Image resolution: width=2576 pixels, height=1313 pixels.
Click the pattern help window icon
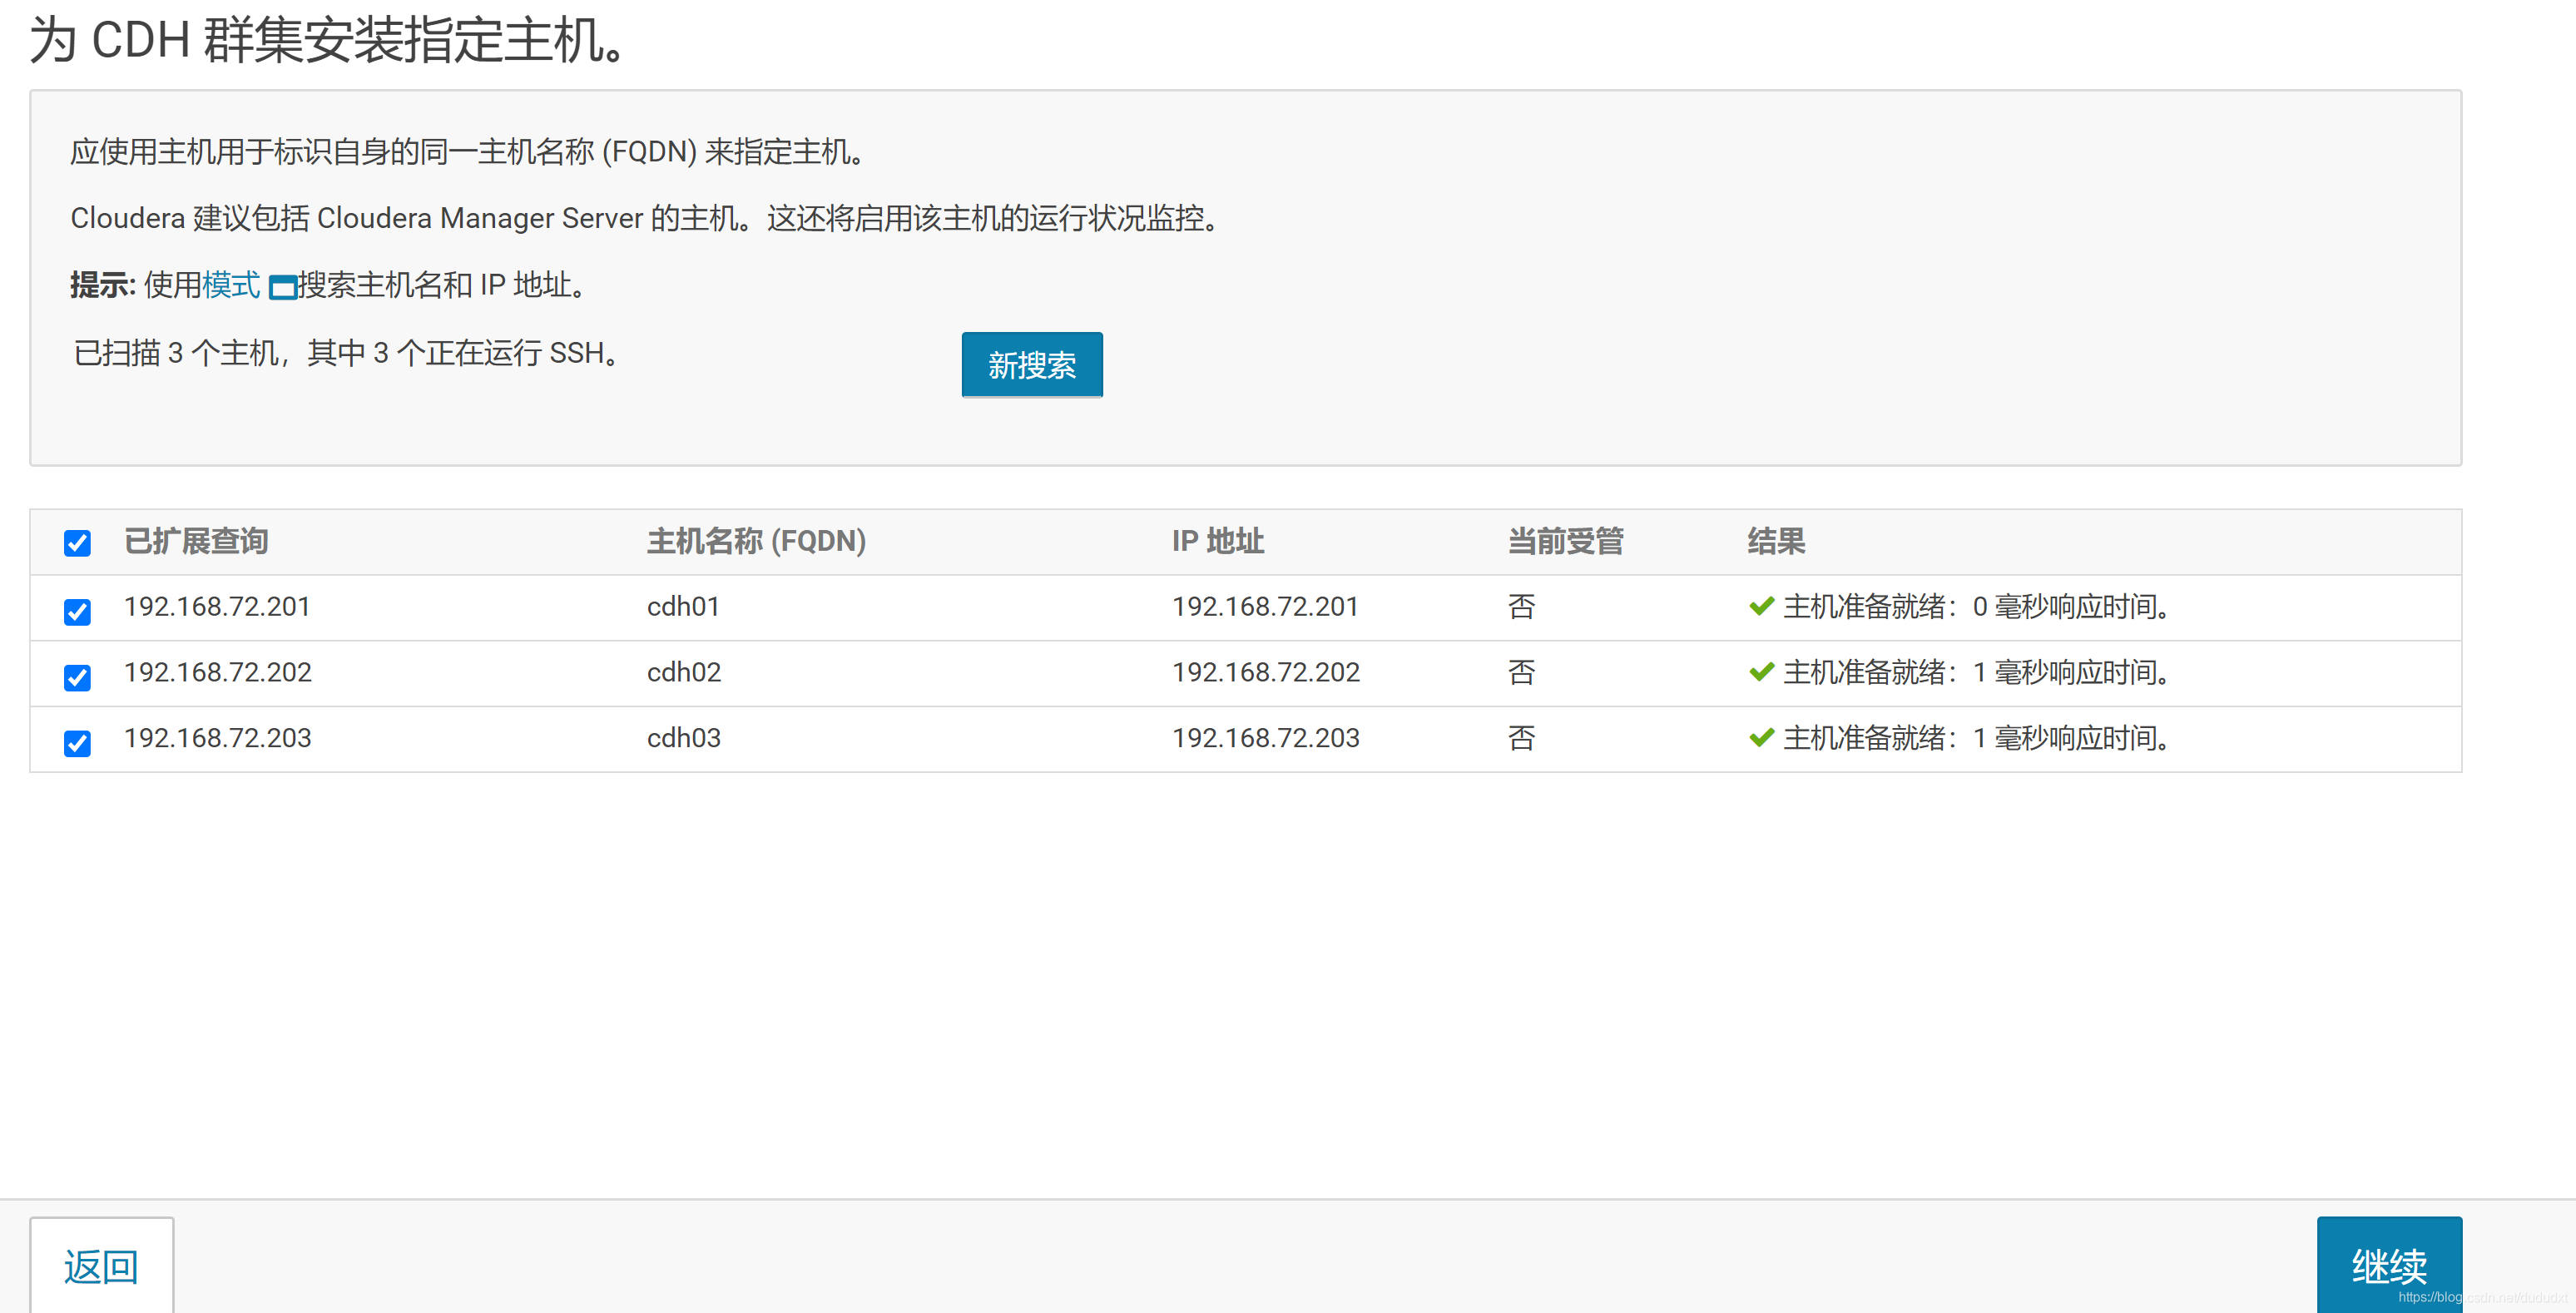(x=283, y=288)
